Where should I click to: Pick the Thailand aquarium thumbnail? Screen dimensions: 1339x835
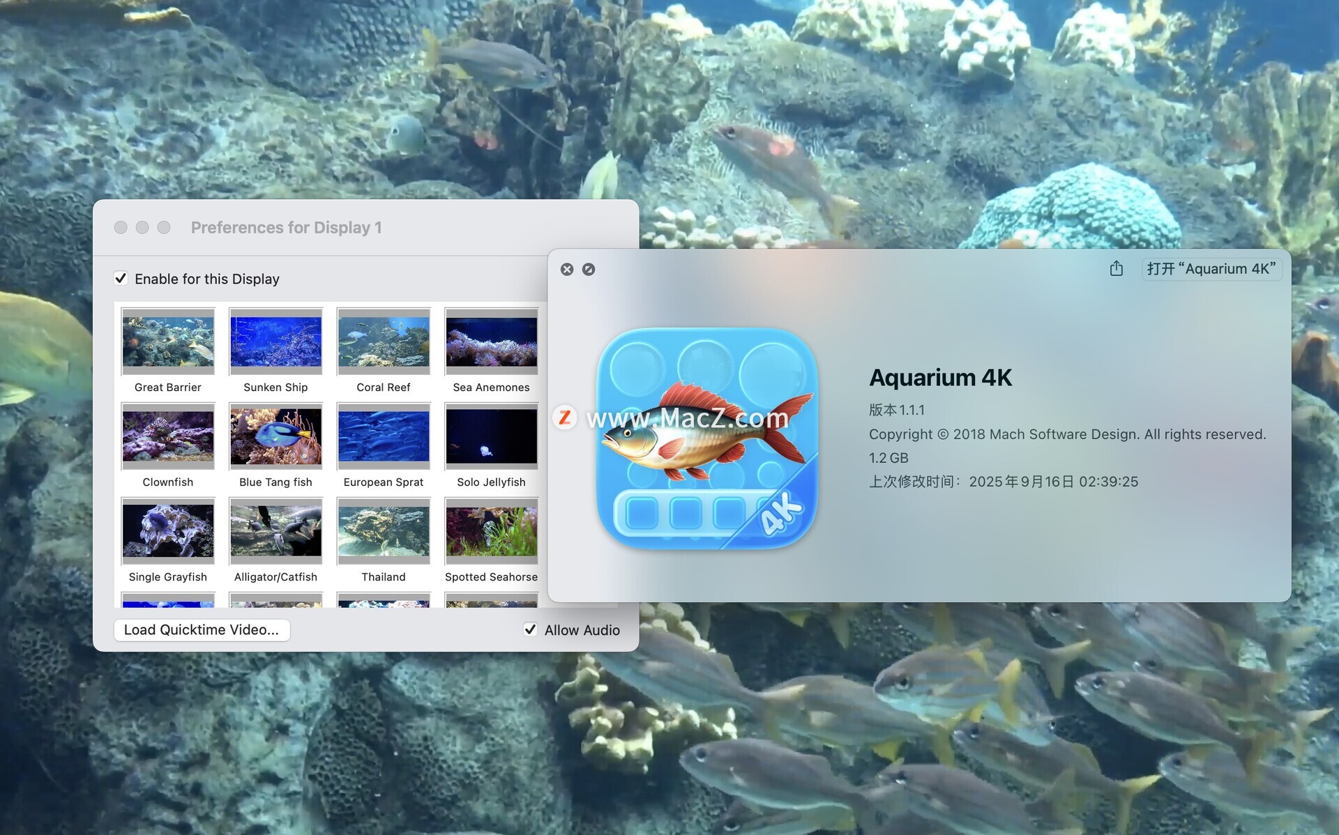pos(384,531)
